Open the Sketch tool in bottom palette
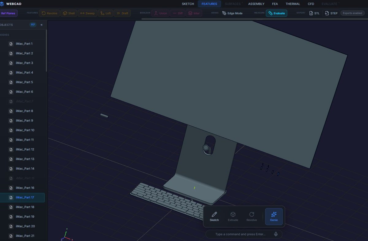The height and width of the screenshot is (241, 368). click(x=214, y=216)
